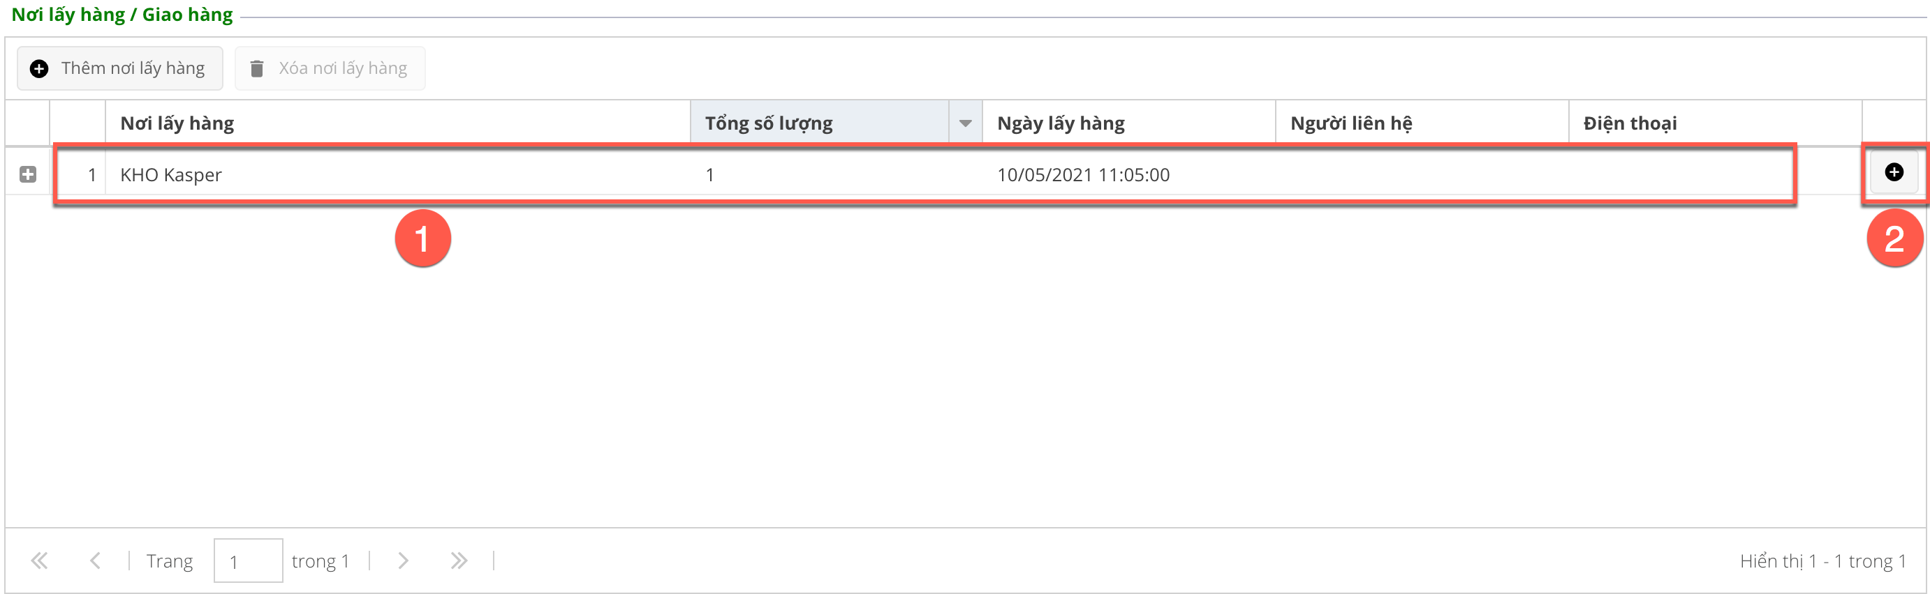Click the Xóa nơi lấy hàng button
Viewport: 1930px width, 594px height.
point(330,69)
